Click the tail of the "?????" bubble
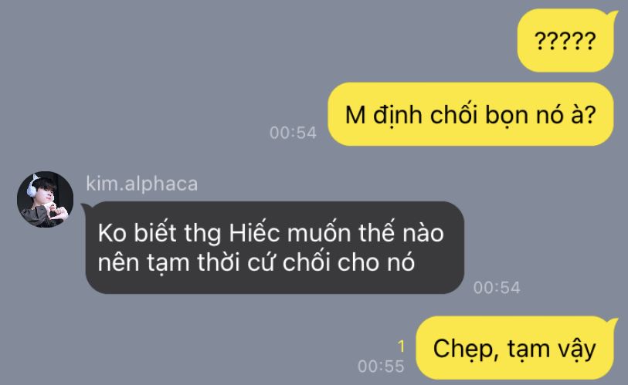 pyautogui.click(x=613, y=15)
